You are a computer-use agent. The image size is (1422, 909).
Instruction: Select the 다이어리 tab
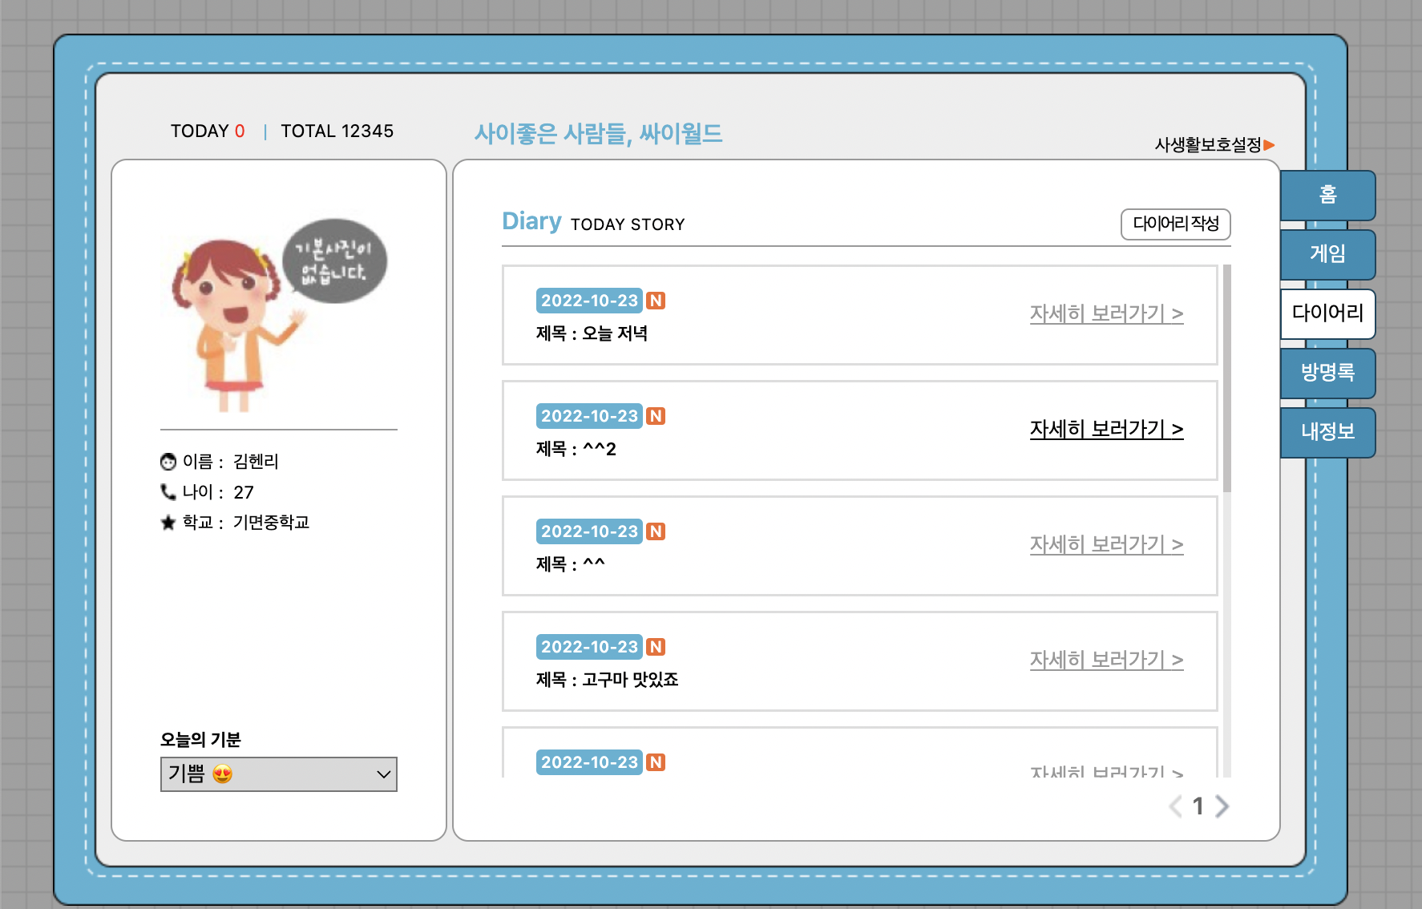point(1327,313)
